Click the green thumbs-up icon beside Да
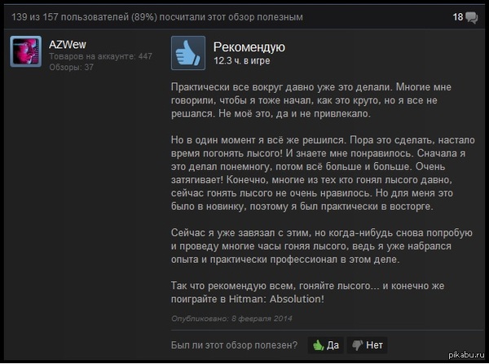Screen dimensions: 489x364 (x=318, y=345)
